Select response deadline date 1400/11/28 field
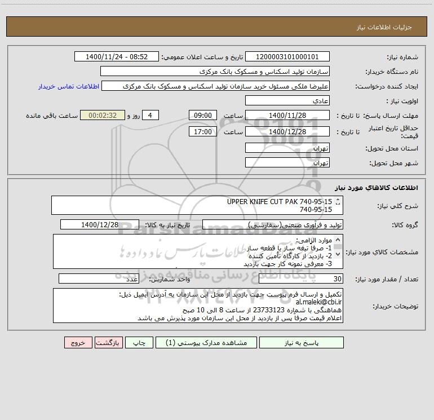Viewport: 434px width, 420px height. pos(287,115)
